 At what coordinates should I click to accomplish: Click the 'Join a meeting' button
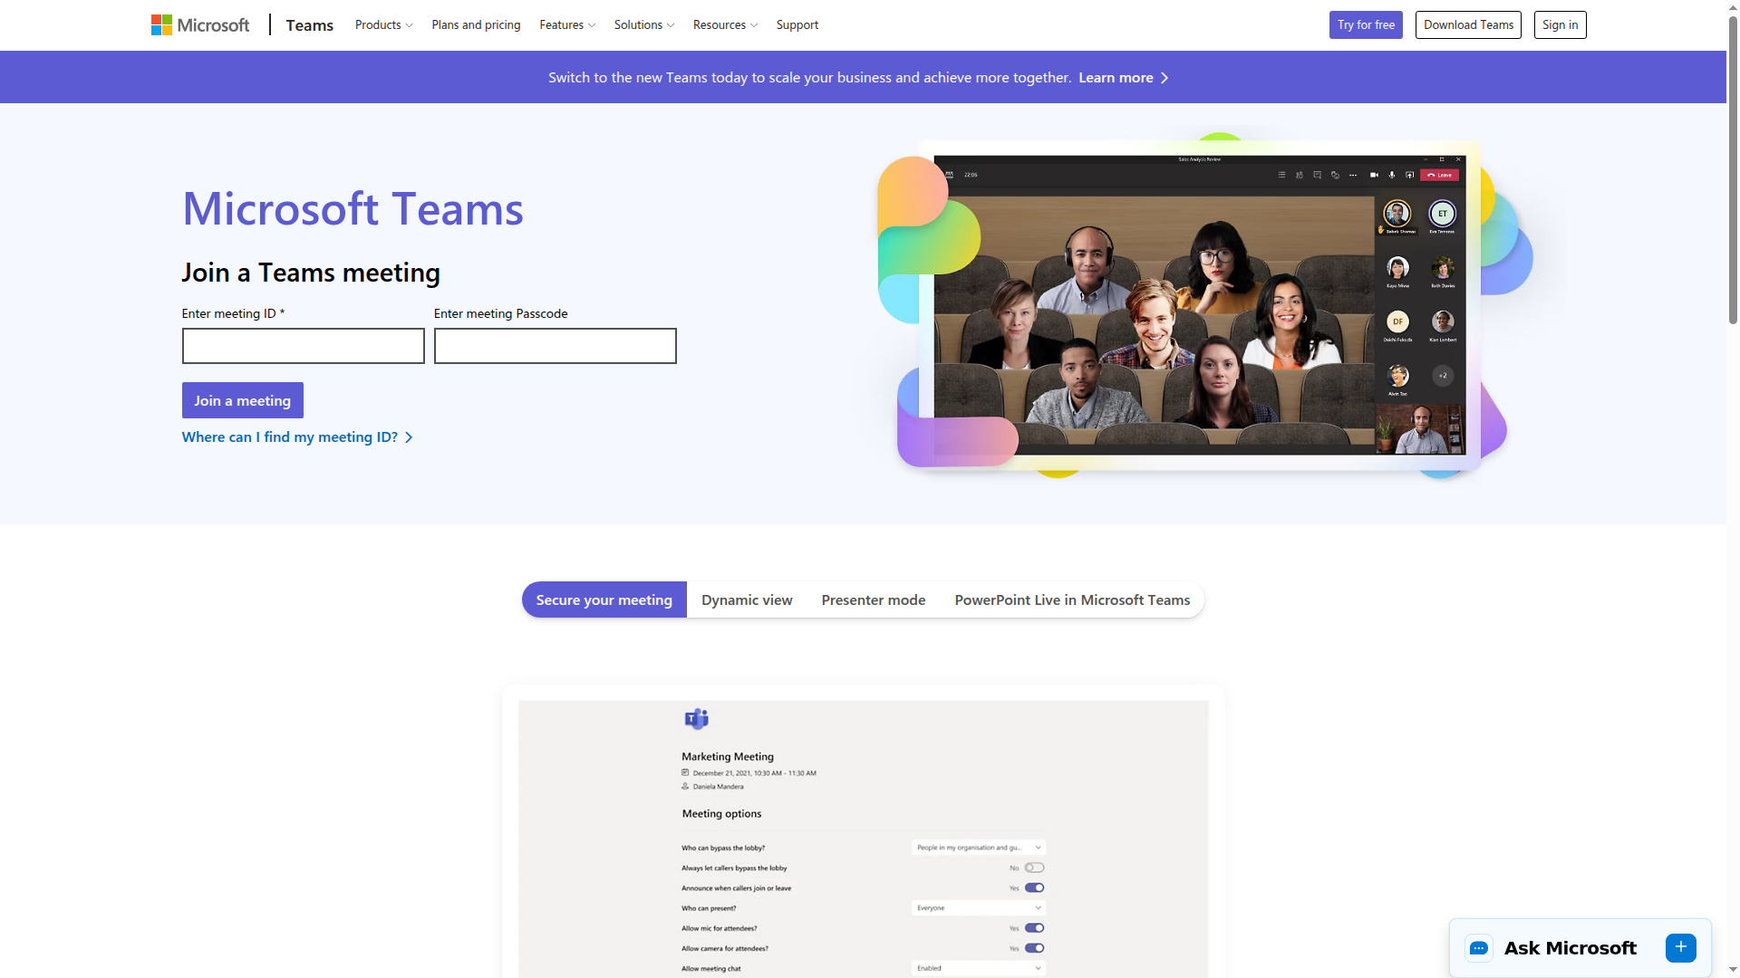[243, 400]
